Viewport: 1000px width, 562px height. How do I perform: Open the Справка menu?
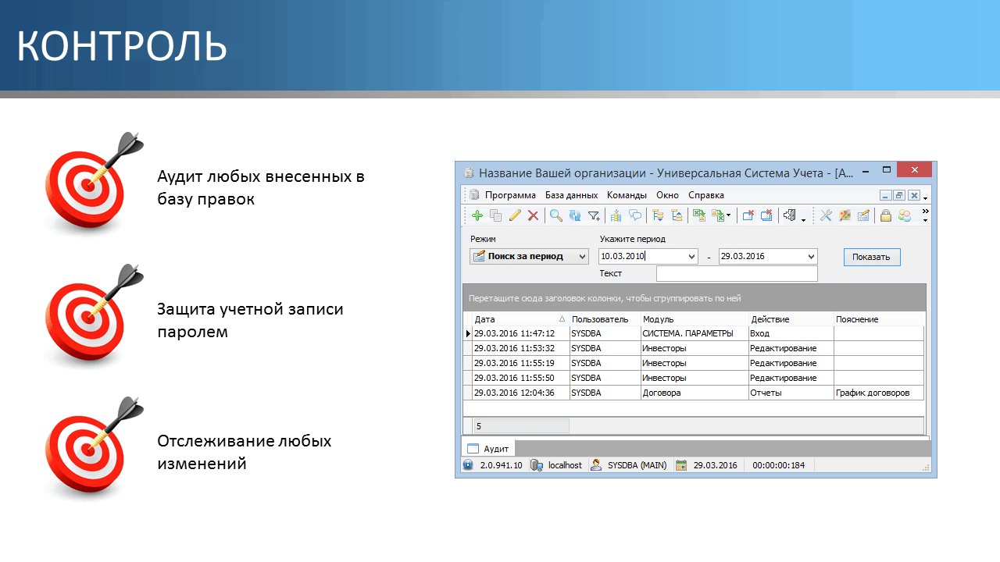click(x=706, y=195)
